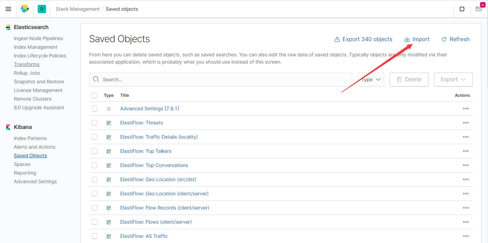Check the ElastiFlow: Traffic Details (locality) checkbox
This screenshot has width=488, height=243.
tap(95, 137)
